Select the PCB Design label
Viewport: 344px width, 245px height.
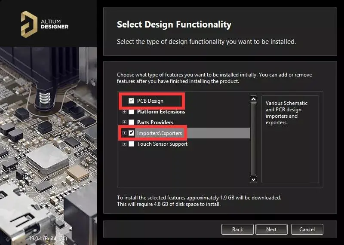click(150, 101)
